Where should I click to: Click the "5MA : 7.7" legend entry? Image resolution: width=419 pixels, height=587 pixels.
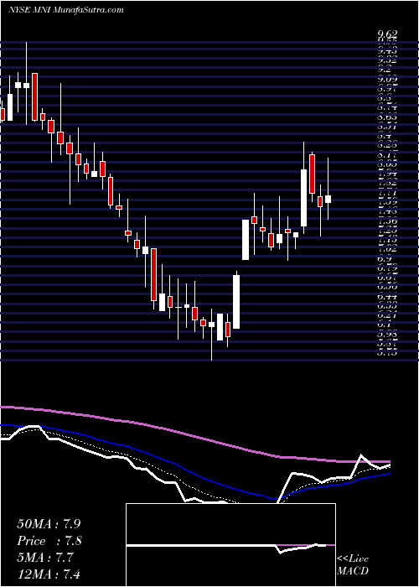point(47,558)
